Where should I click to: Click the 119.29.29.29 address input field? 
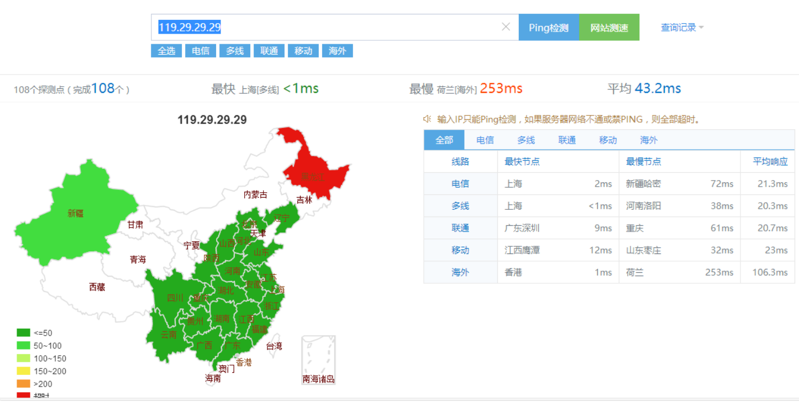point(335,27)
